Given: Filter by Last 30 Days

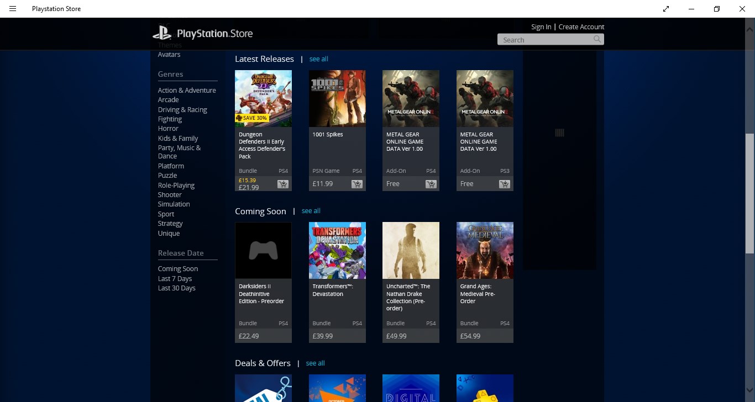Looking at the screenshot, I should click(x=177, y=288).
